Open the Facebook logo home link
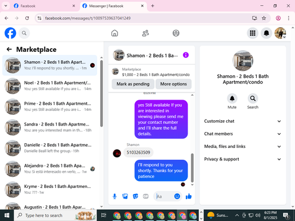This screenshot has width=295, height=221. coord(10,33)
